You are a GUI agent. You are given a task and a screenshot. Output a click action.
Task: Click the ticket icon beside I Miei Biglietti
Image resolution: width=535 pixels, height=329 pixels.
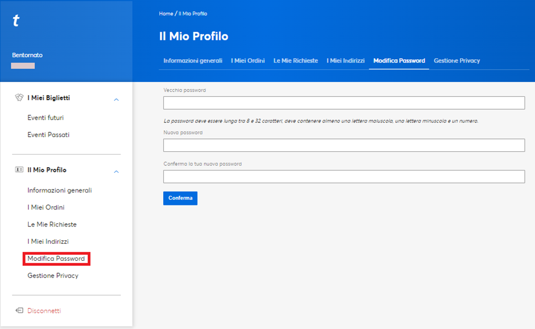pos(18,98)
